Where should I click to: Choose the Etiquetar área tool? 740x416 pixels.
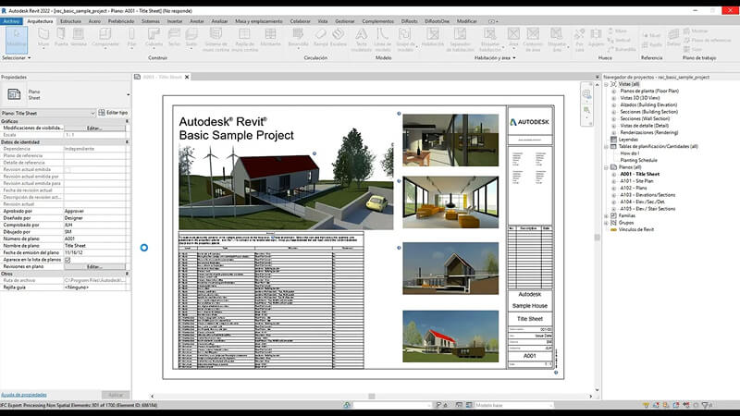[x=557, y=40]
